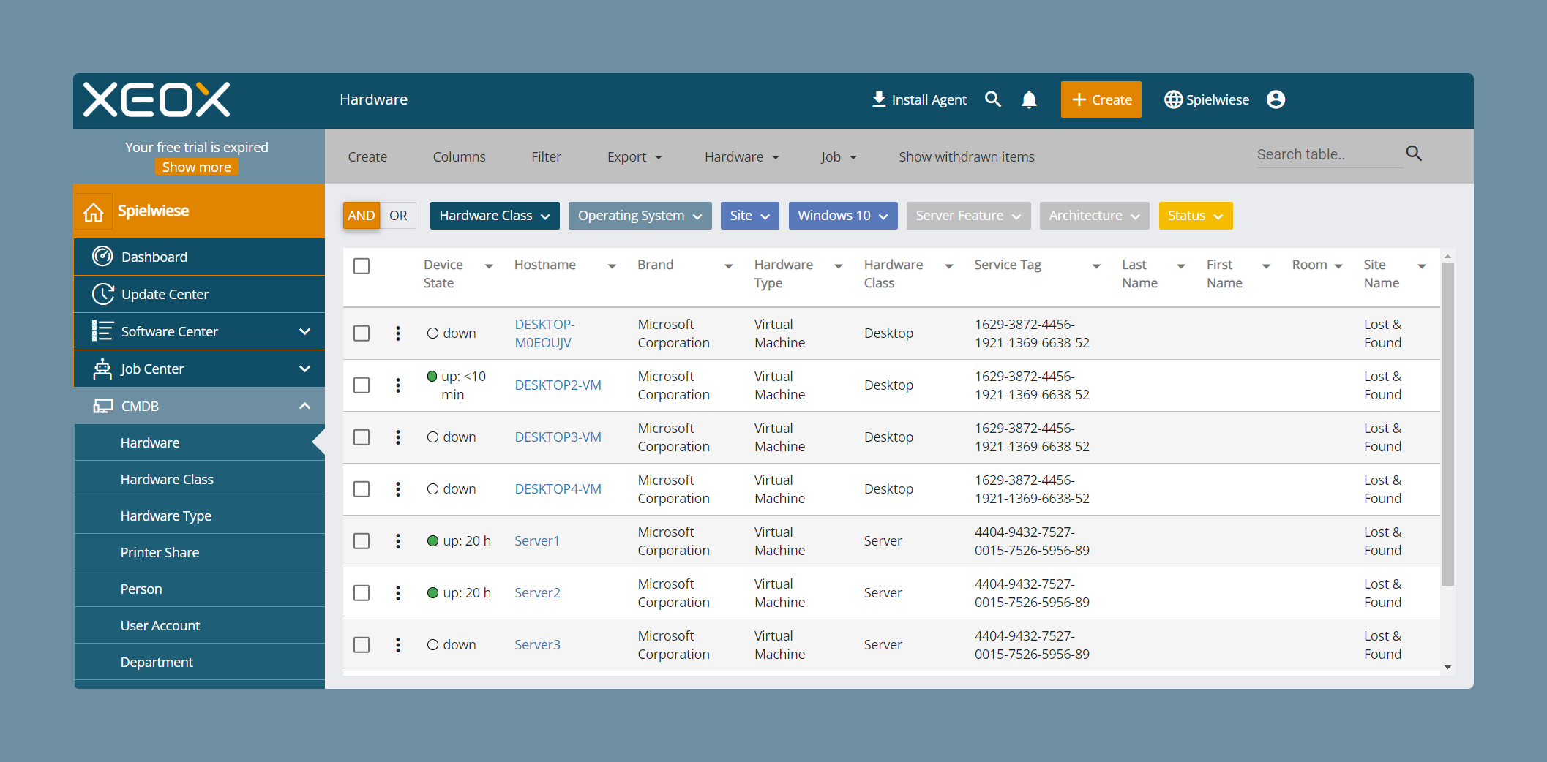Click the Update Center clock icon

[x=102, y=294]
